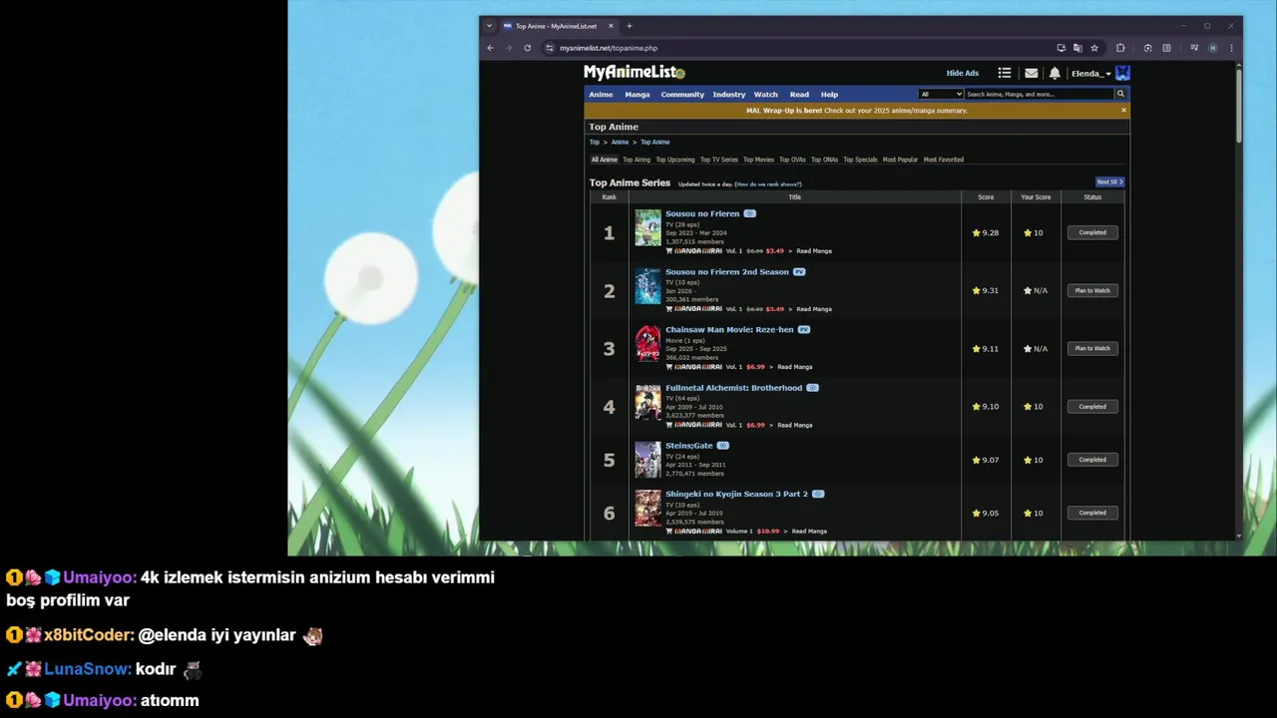Viewport: 1277px width, 718px height.
Task: Click your score star for Sousou no Frieren
Action: pyautogui.click(x=1027, y=232)
